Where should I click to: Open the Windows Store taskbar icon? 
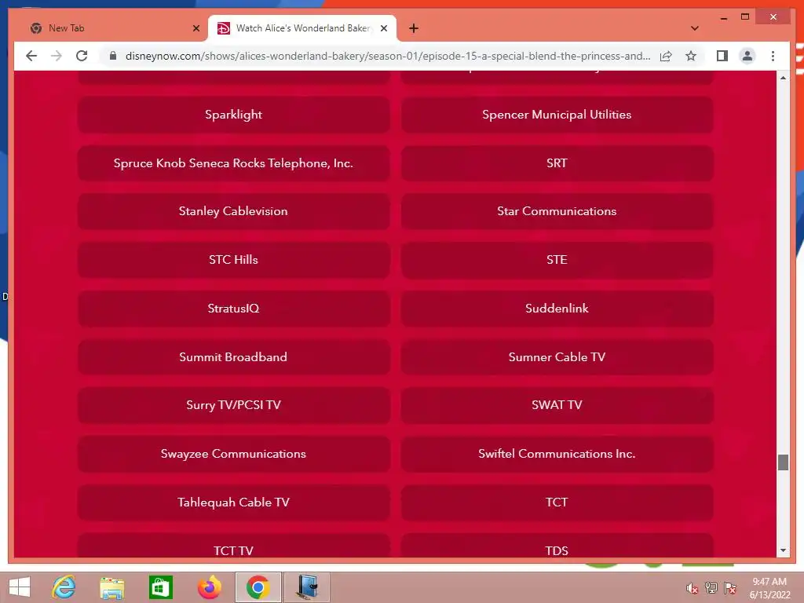(160, 587)
